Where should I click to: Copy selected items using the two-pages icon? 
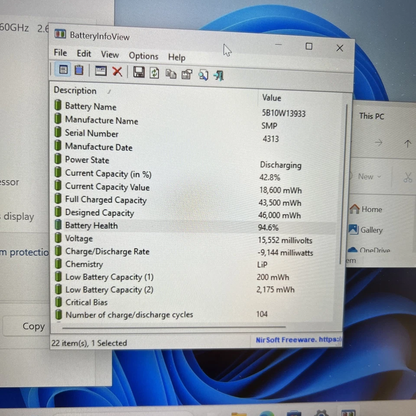coord(171,74)
